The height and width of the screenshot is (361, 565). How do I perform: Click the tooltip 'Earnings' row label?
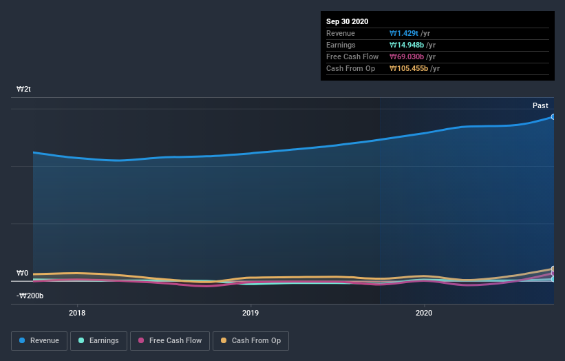click(341, 45)
